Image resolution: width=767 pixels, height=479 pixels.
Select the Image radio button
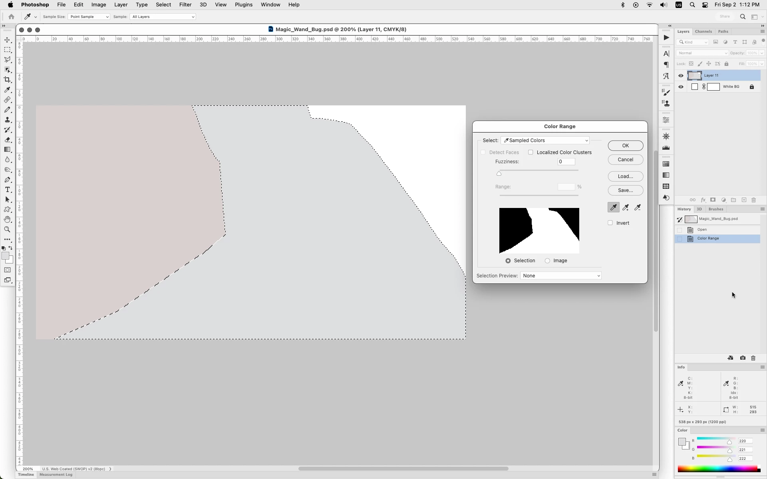click(x=547, y=261)
